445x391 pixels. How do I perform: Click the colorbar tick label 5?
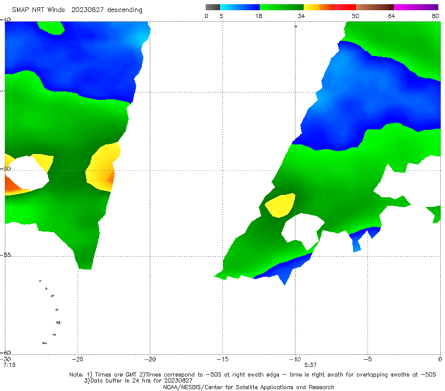pyautogui.click(x=221, y=16)
